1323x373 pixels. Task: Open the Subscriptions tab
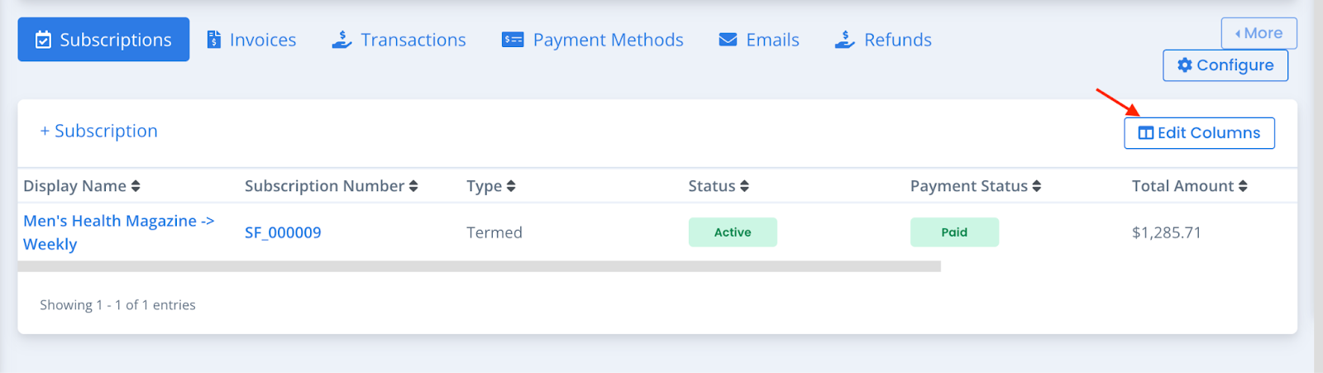coord(103,40)
